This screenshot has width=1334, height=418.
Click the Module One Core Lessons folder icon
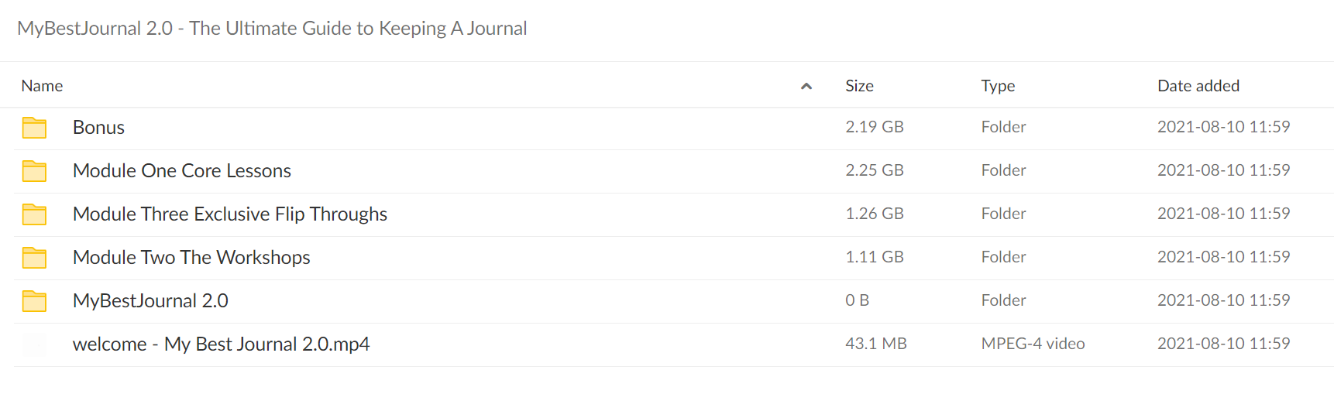(x=34, y=171)
